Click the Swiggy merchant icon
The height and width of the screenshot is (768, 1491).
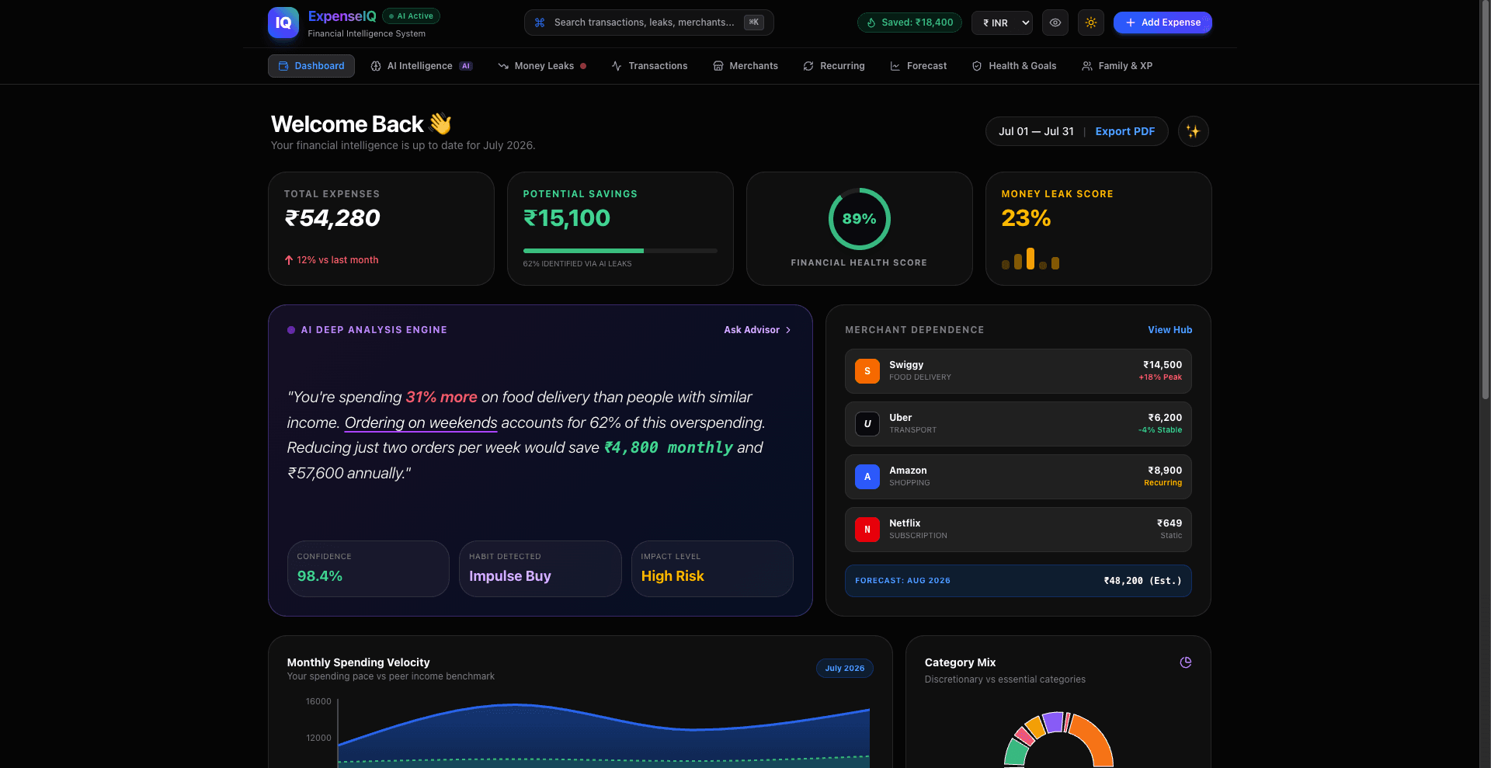tap(867, 371)
